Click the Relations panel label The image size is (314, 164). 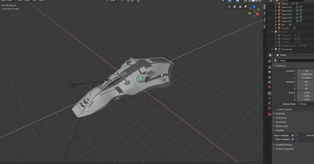[280, 113]
